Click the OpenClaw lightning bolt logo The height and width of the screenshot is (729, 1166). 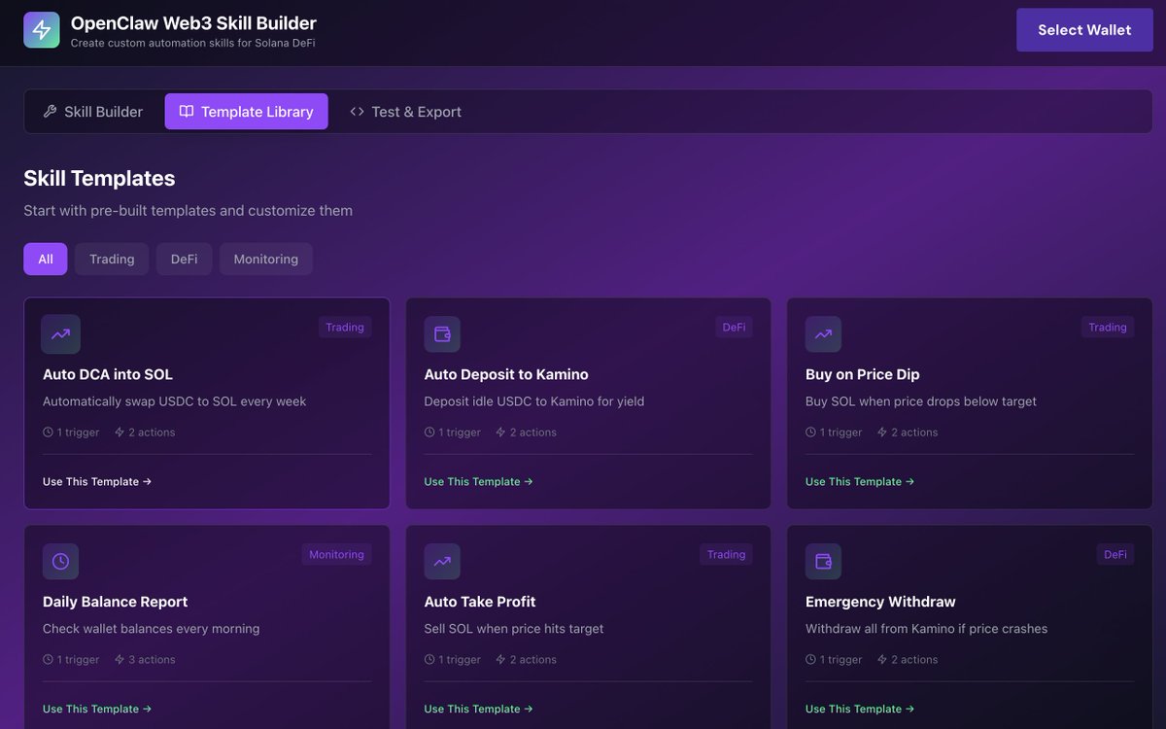click(42, 30)
